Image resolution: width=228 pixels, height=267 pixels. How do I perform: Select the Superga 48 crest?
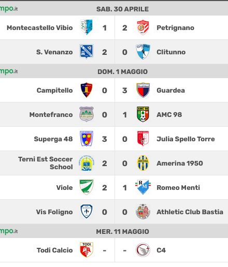click(x=87, y=139)
